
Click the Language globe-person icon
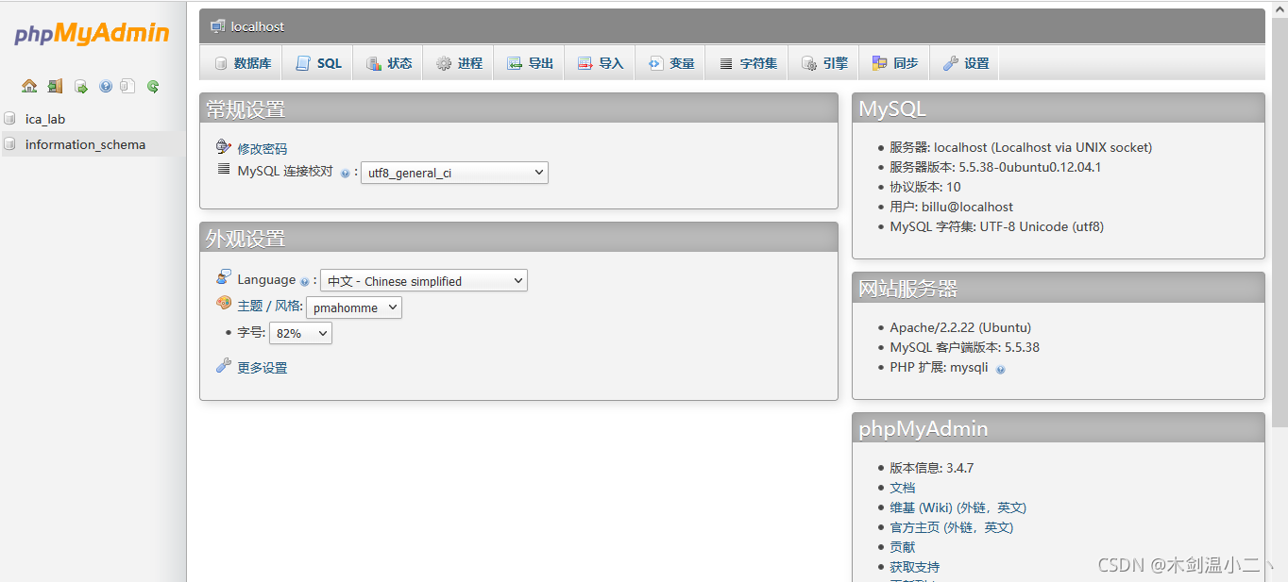point(224,277)
